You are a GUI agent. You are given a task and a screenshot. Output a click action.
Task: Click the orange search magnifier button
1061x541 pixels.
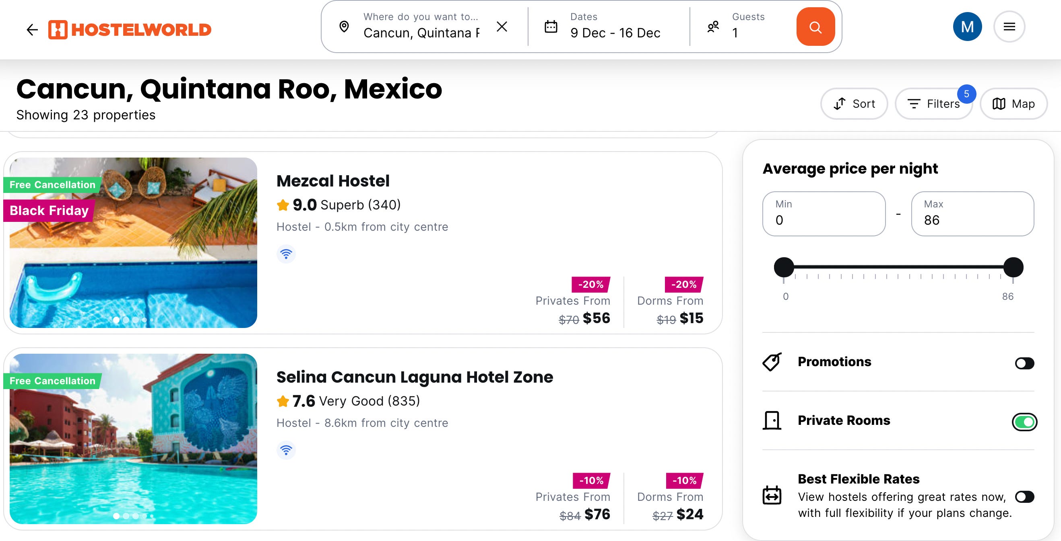click(x=815, y=27)
